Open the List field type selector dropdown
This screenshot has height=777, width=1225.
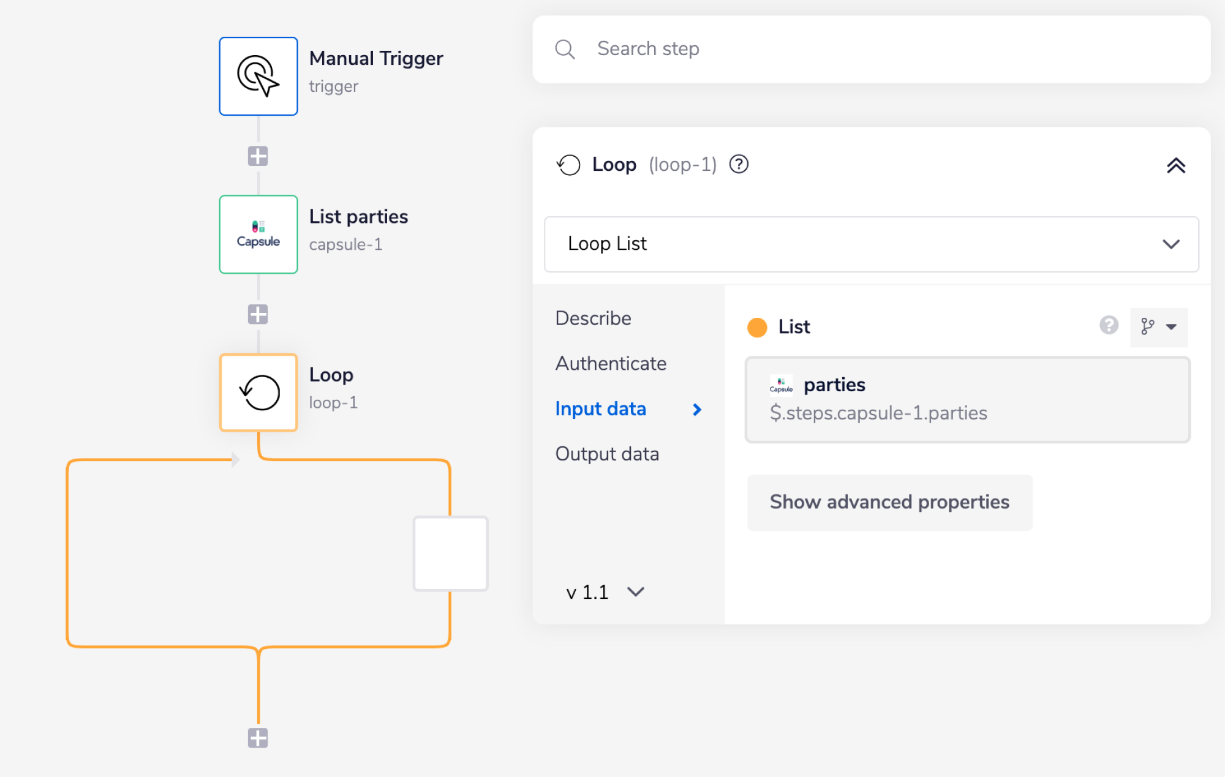(1158, 327)
